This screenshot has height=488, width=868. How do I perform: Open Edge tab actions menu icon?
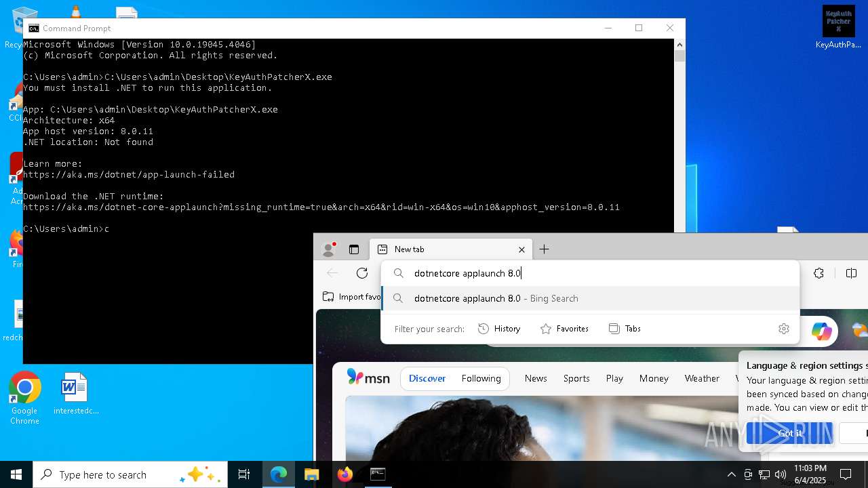354,249
